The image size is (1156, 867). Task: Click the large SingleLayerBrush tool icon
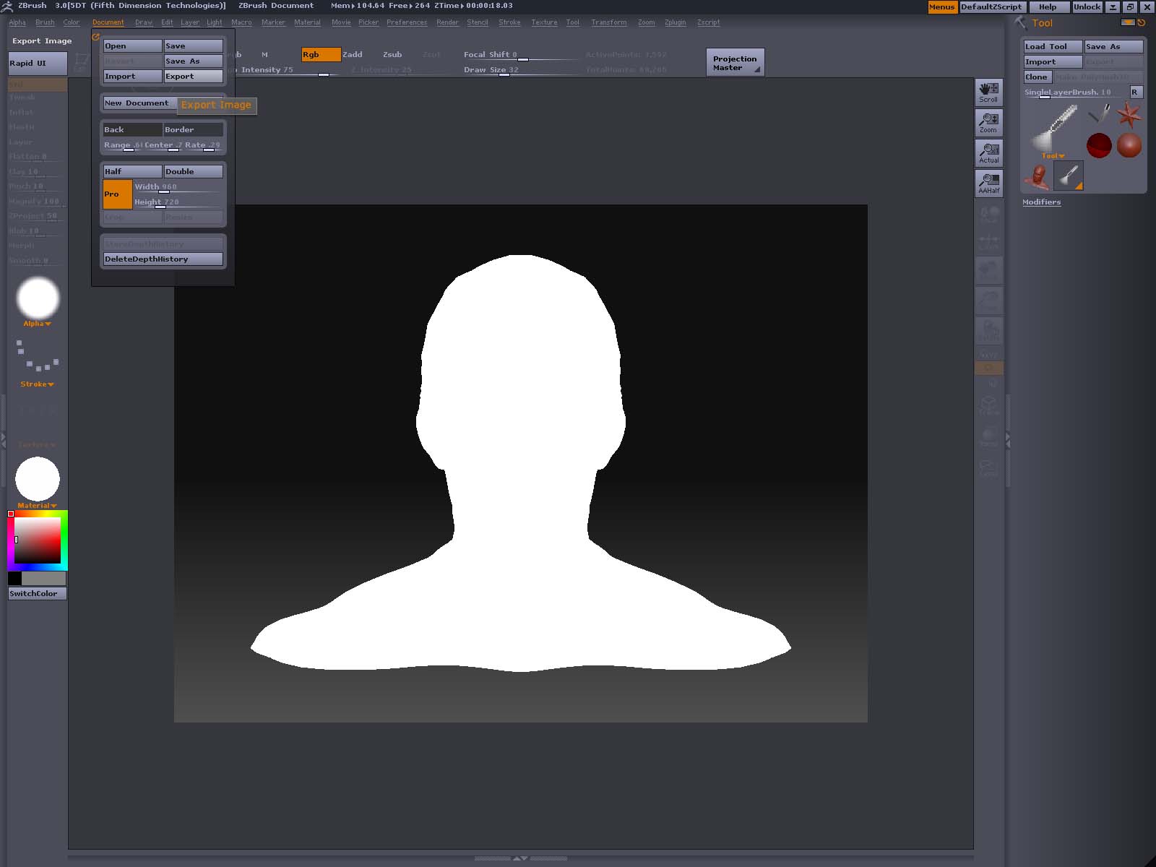point(1052,128)
